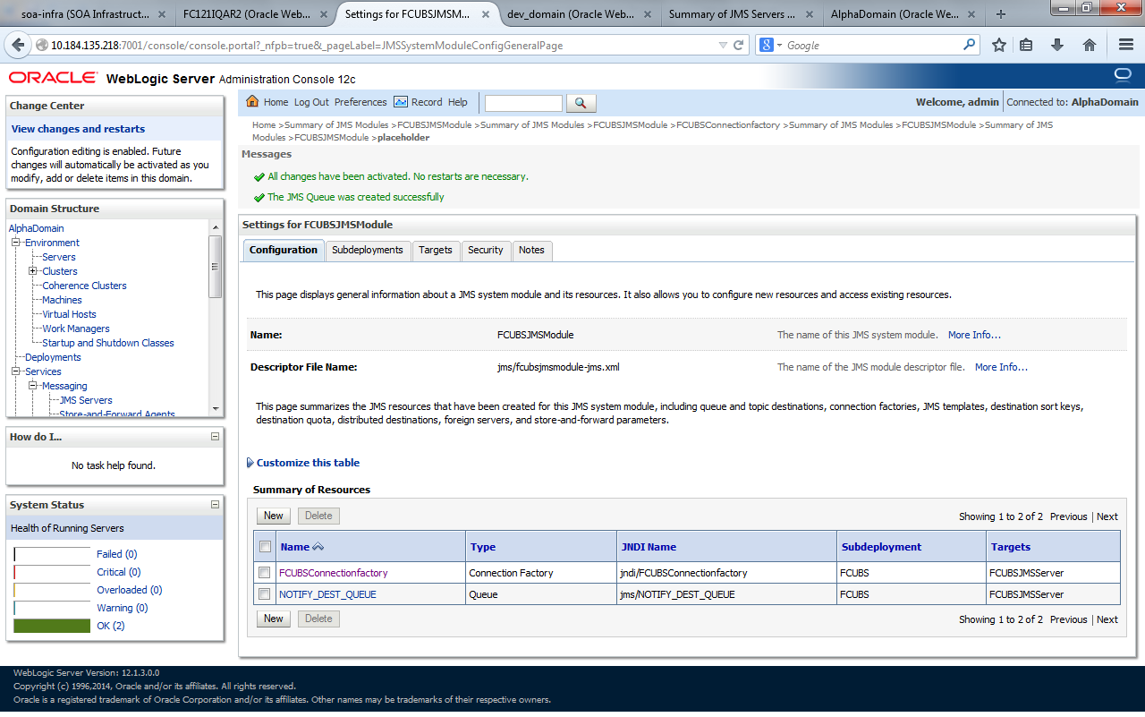Click the magnifier in the Google search box
Screen dimensions: 1145x717
[970, 45]
